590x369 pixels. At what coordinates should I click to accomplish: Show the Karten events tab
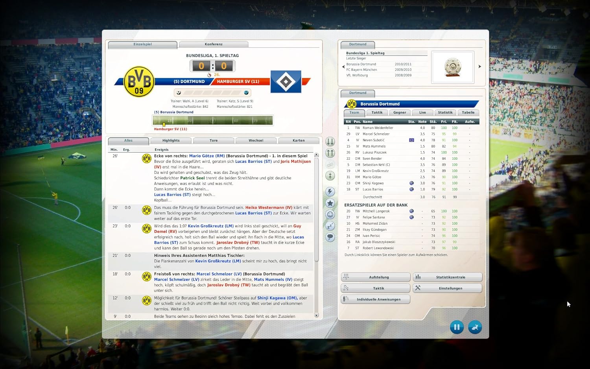299,140
